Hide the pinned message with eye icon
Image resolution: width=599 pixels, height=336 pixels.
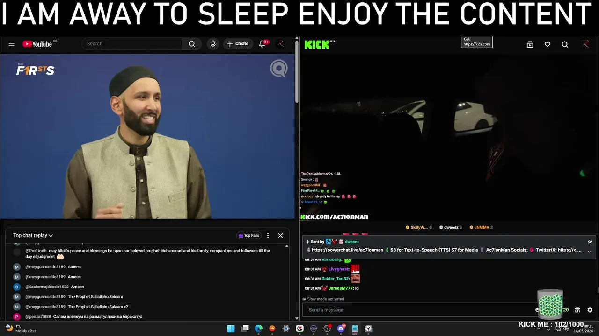point(590,242)
